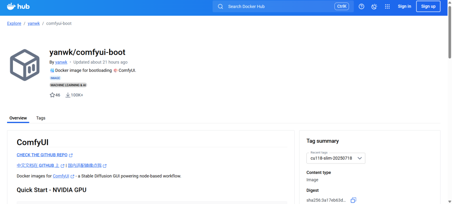This screenshot has width=452, height=204.
Task: Click the yanwk/comfyui-boot title text
Action: point(87,52)
